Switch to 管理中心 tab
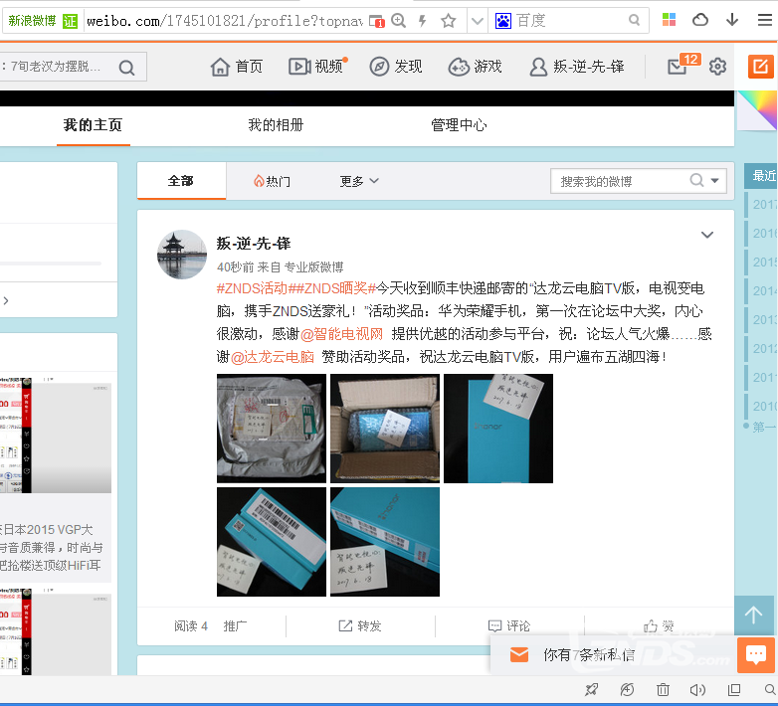The height and width of the screenshot is (706, 778). [459, 125]
